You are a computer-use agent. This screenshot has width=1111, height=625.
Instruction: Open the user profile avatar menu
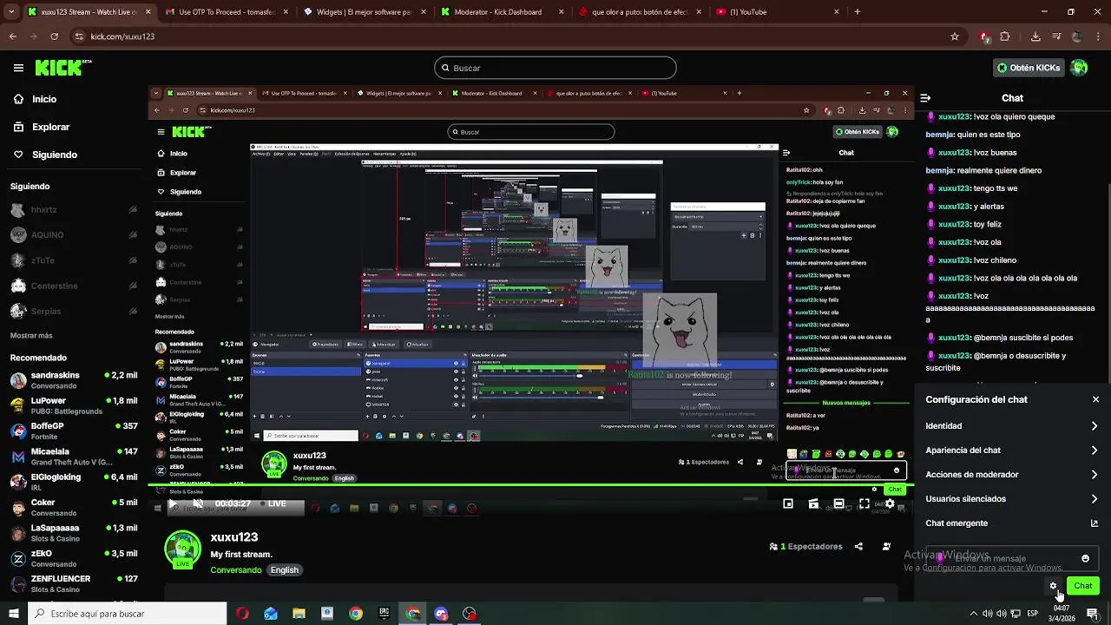1079,68
